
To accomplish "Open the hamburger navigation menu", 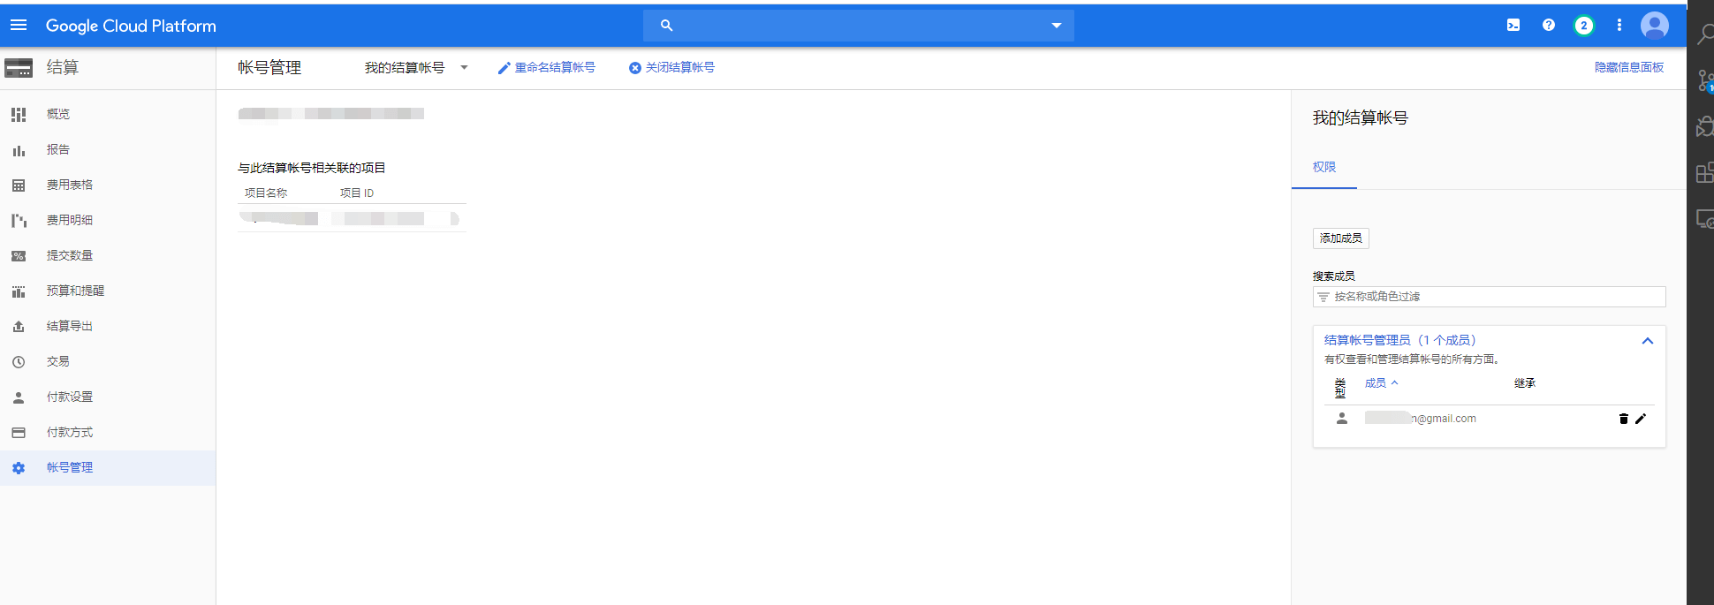I will click(x=19, y=26).
